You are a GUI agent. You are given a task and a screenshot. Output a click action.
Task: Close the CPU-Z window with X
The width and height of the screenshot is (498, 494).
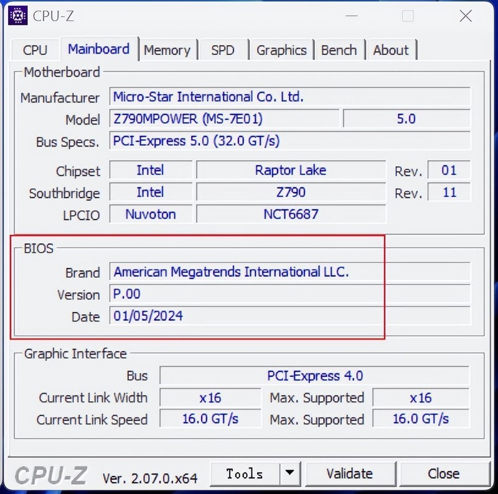(x=466, y=16)
